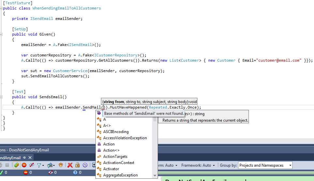This screenshot has width=314, height=181.
Task: Click sut.SendEmailToAllCustomers() call
Action: click(x=55, y=76)
